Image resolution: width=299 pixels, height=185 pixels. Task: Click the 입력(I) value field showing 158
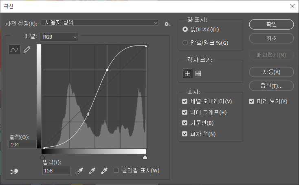[x=56, y=170]
